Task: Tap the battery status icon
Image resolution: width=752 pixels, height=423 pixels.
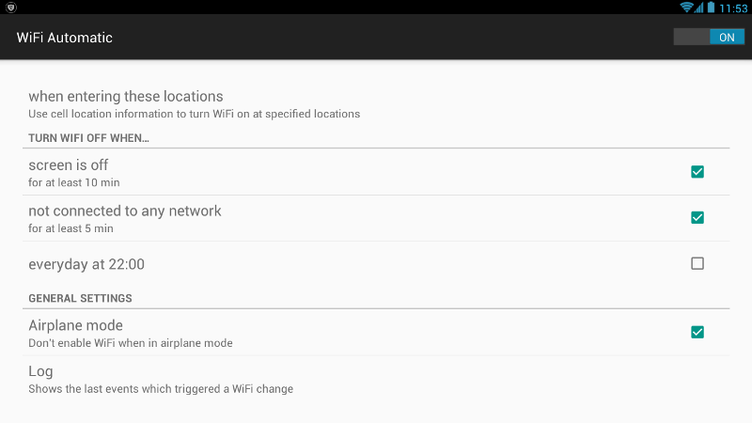Action: pyautogui.click(x=711, y=8)
